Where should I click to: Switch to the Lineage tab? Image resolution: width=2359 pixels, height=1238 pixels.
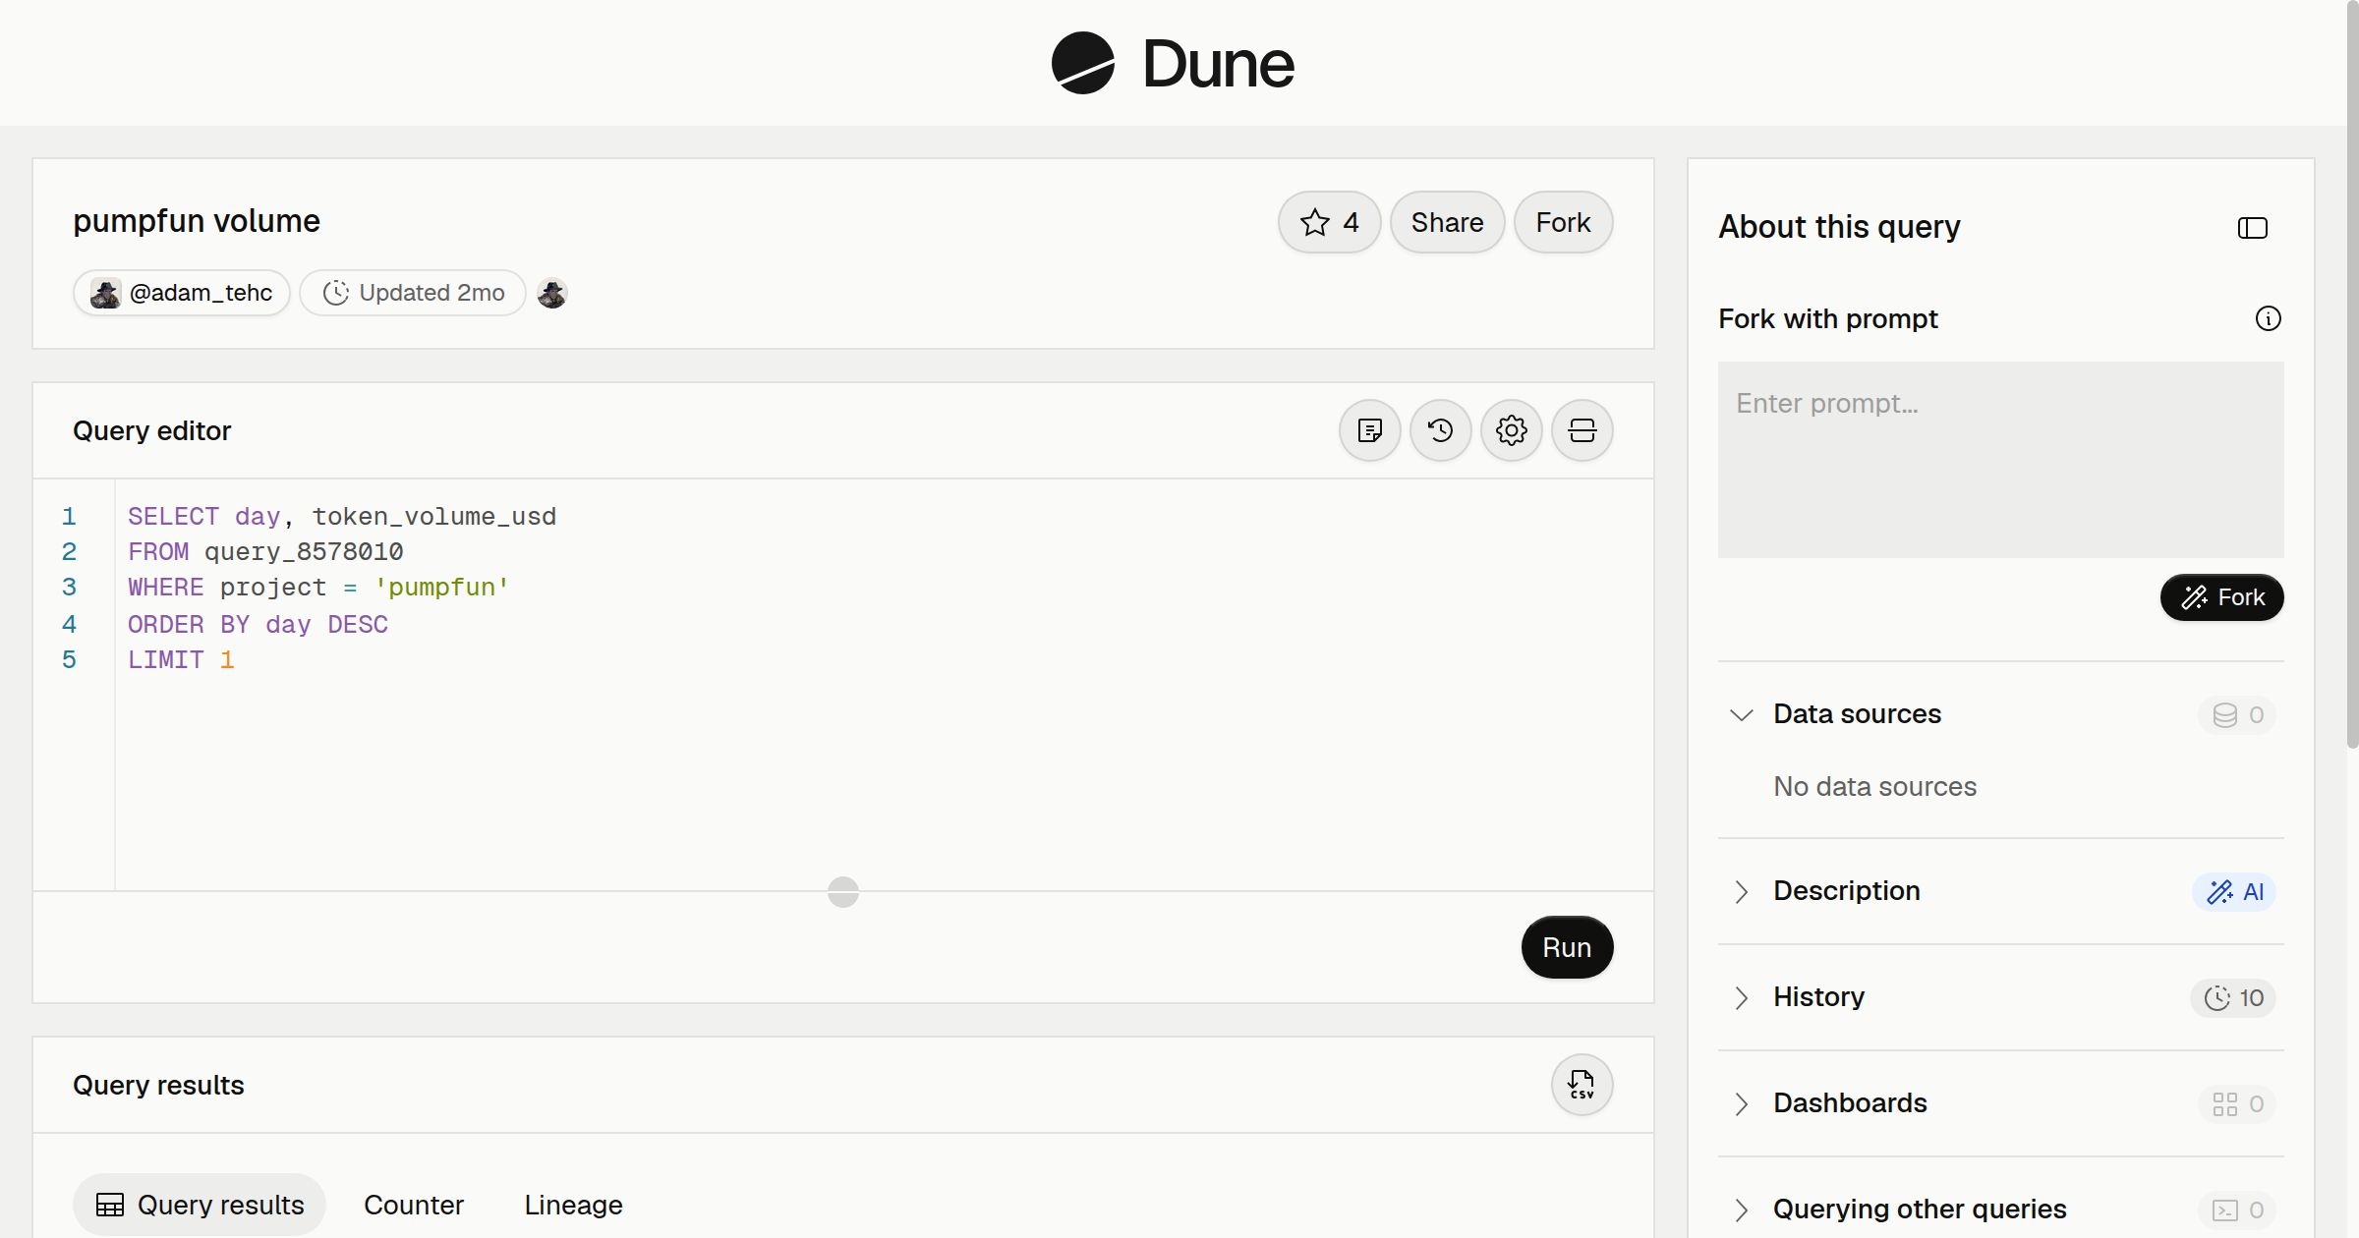(x=573, y=1205)
